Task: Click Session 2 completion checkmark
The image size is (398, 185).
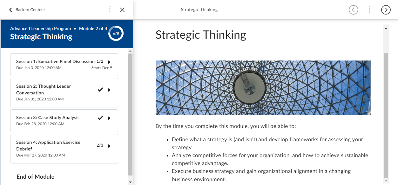Action: coord(100,90)
